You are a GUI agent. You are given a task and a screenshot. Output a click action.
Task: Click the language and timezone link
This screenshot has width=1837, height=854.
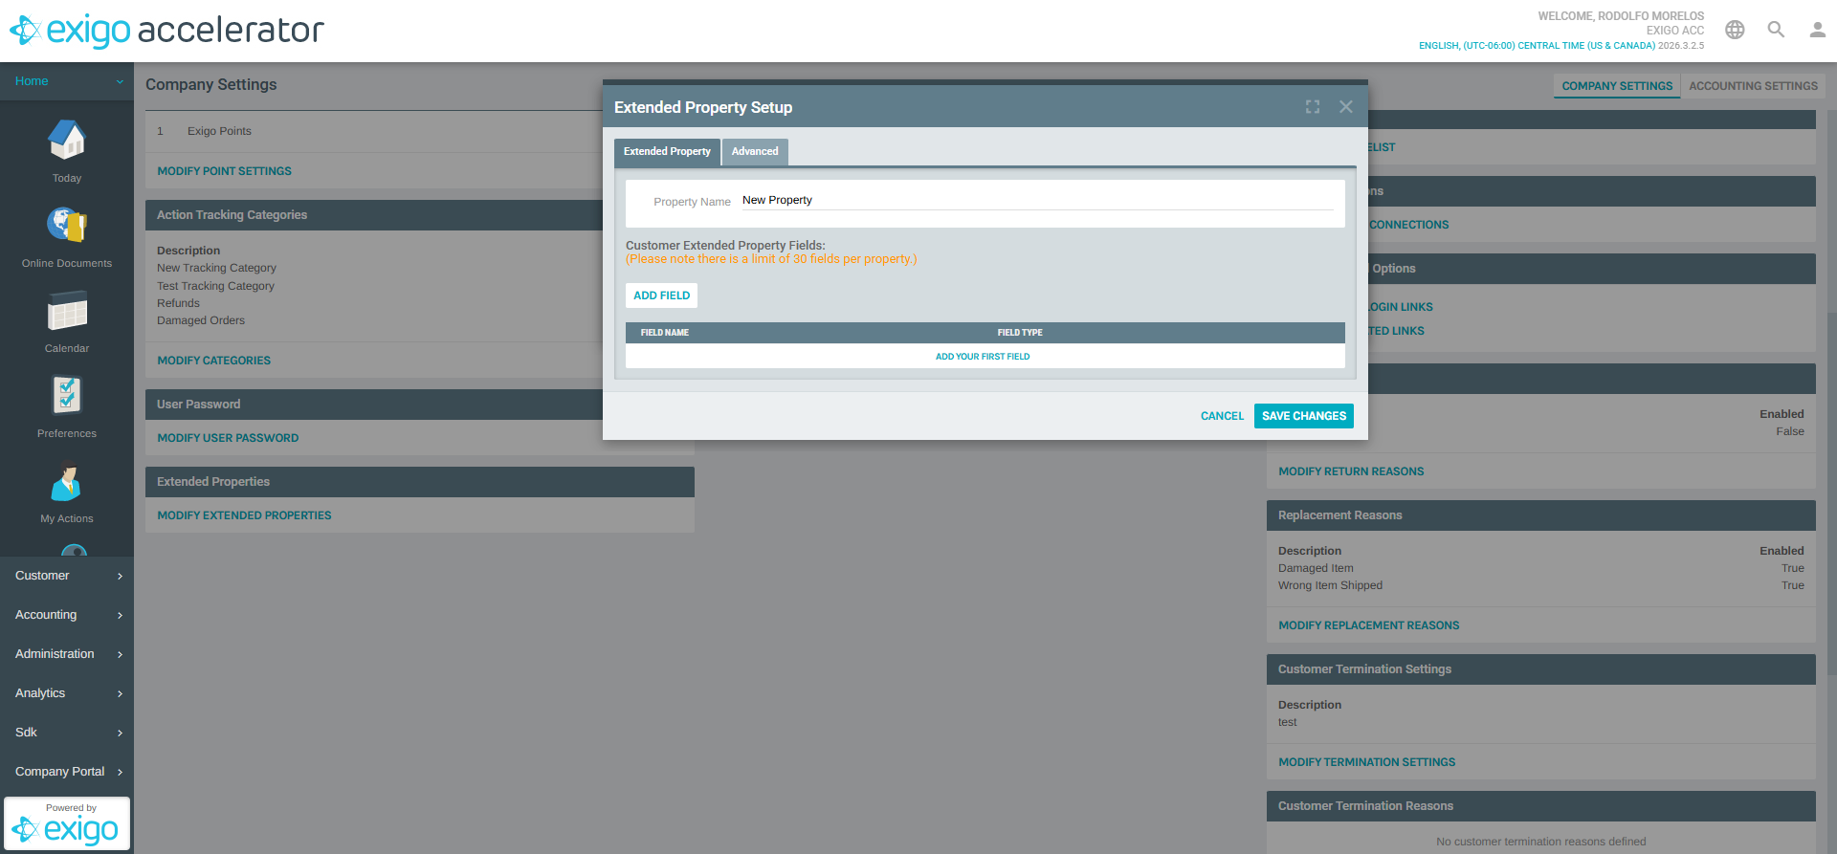tap(1537, 46)
